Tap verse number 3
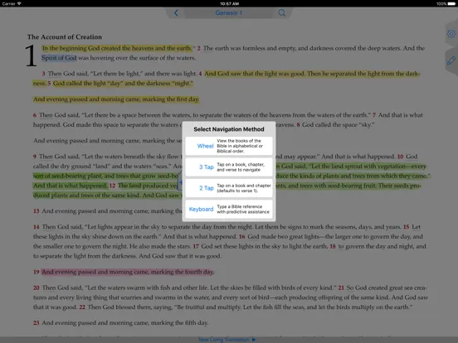 [x=43, y=74]
